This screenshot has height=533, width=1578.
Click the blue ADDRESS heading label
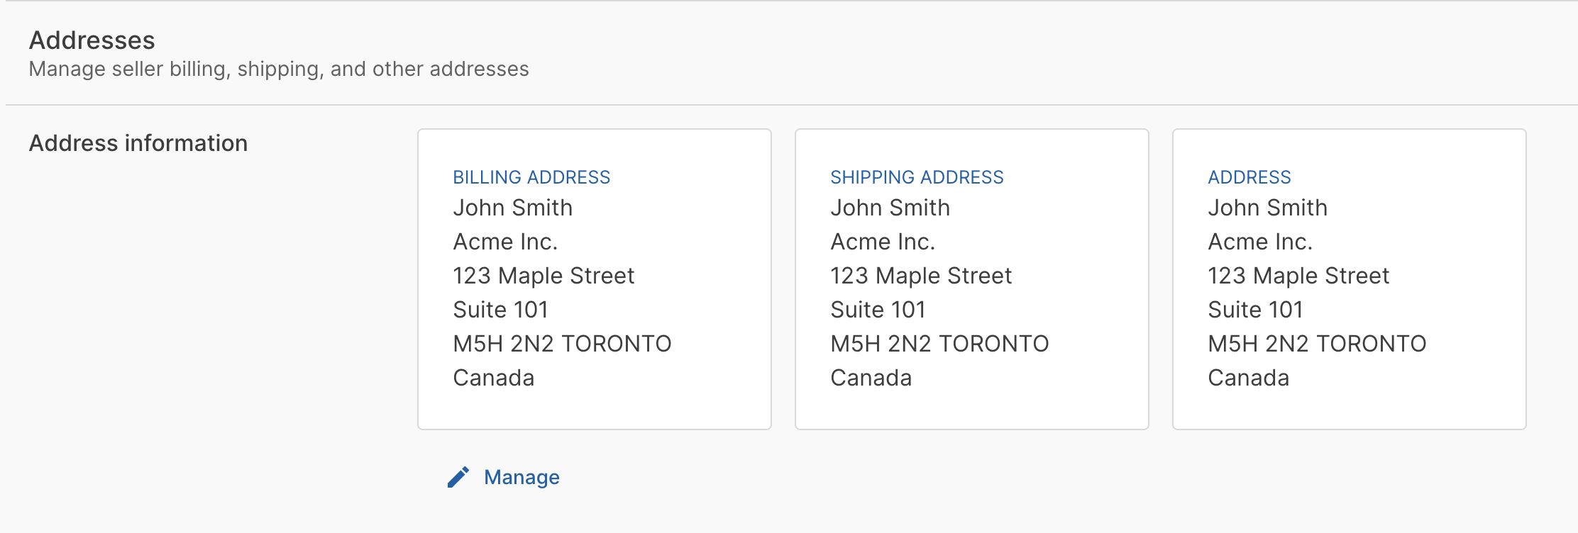tap(1249, 177)
